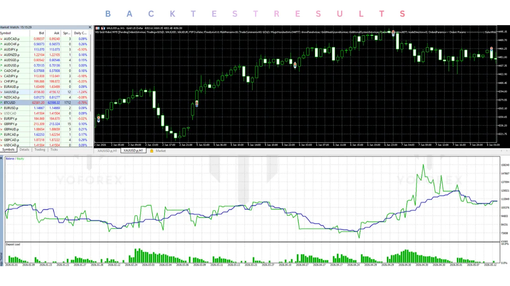Click the arrow icon next to AUDUSD.p
The width and height of the screenshot is (510, 286).
pos(2,66)
